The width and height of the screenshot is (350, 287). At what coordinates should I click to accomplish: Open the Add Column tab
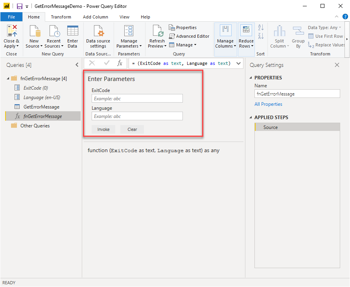tap(95, 17)
